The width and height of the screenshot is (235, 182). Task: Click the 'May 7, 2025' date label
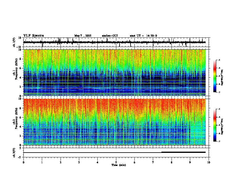[x=83, y=36]
